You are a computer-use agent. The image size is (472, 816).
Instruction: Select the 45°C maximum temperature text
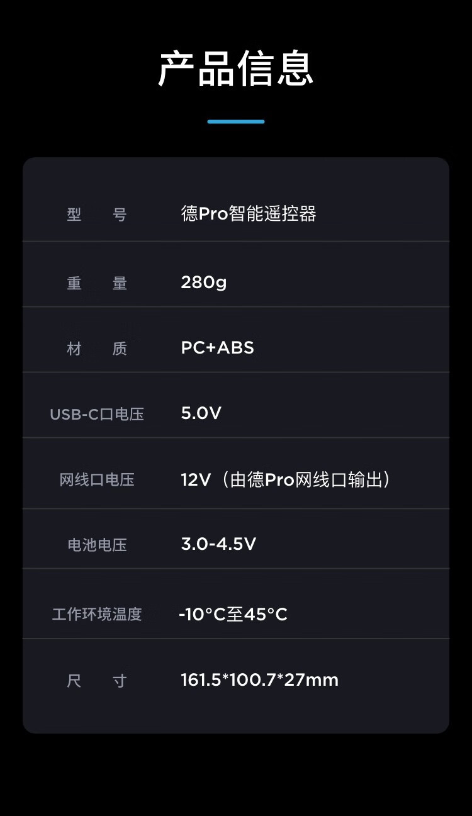pos(266,614)
